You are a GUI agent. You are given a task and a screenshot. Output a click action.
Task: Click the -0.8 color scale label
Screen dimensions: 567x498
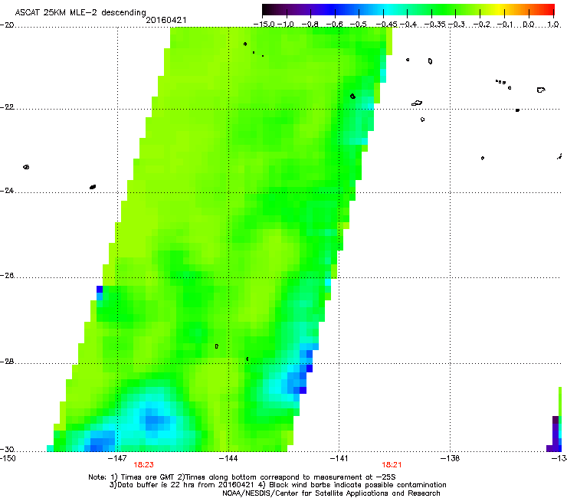[x=310, y=25]
